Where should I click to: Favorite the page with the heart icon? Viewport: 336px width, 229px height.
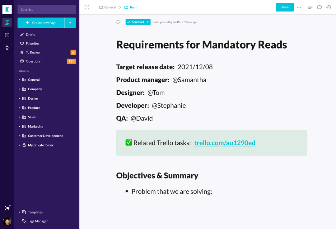(118, 22)
